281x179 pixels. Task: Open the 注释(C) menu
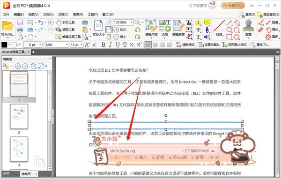[x=63, y=15]
